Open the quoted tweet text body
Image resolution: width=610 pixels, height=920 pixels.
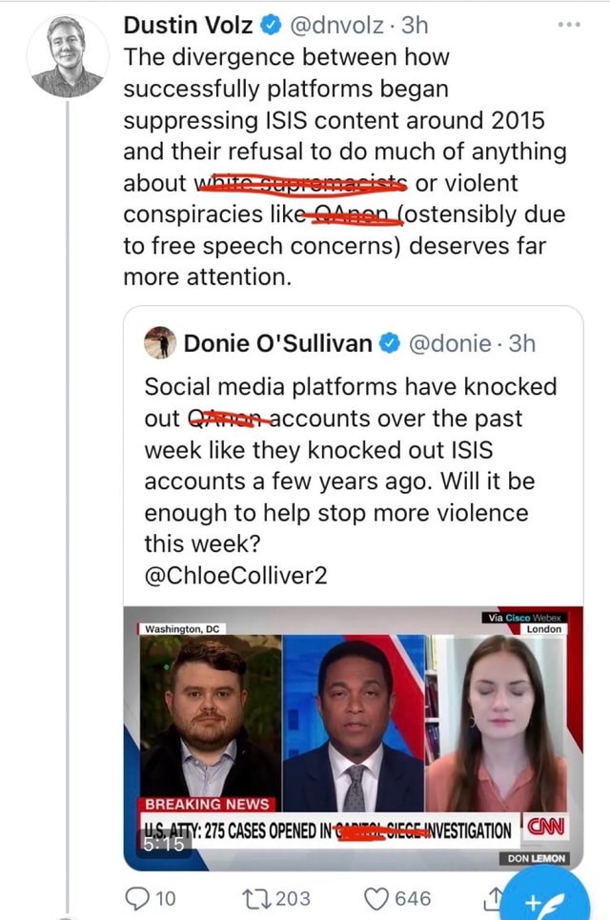[350, 464]
